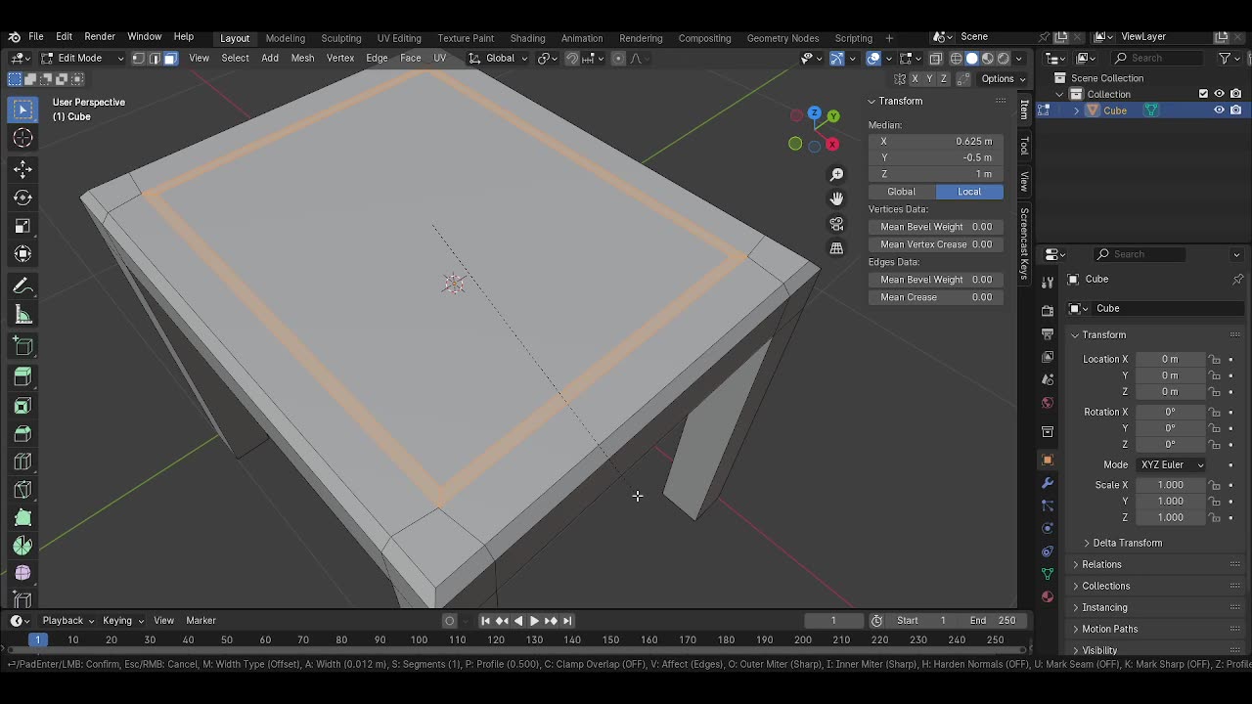This screenshot has width=1252, height=704.
Task: Select the Poly Build tool
Action: 22,518
